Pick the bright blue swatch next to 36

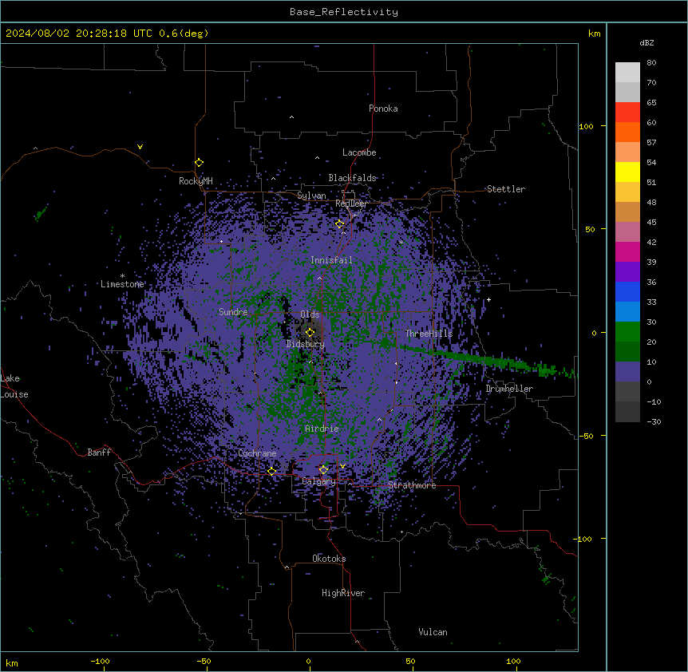click(627, 291)
